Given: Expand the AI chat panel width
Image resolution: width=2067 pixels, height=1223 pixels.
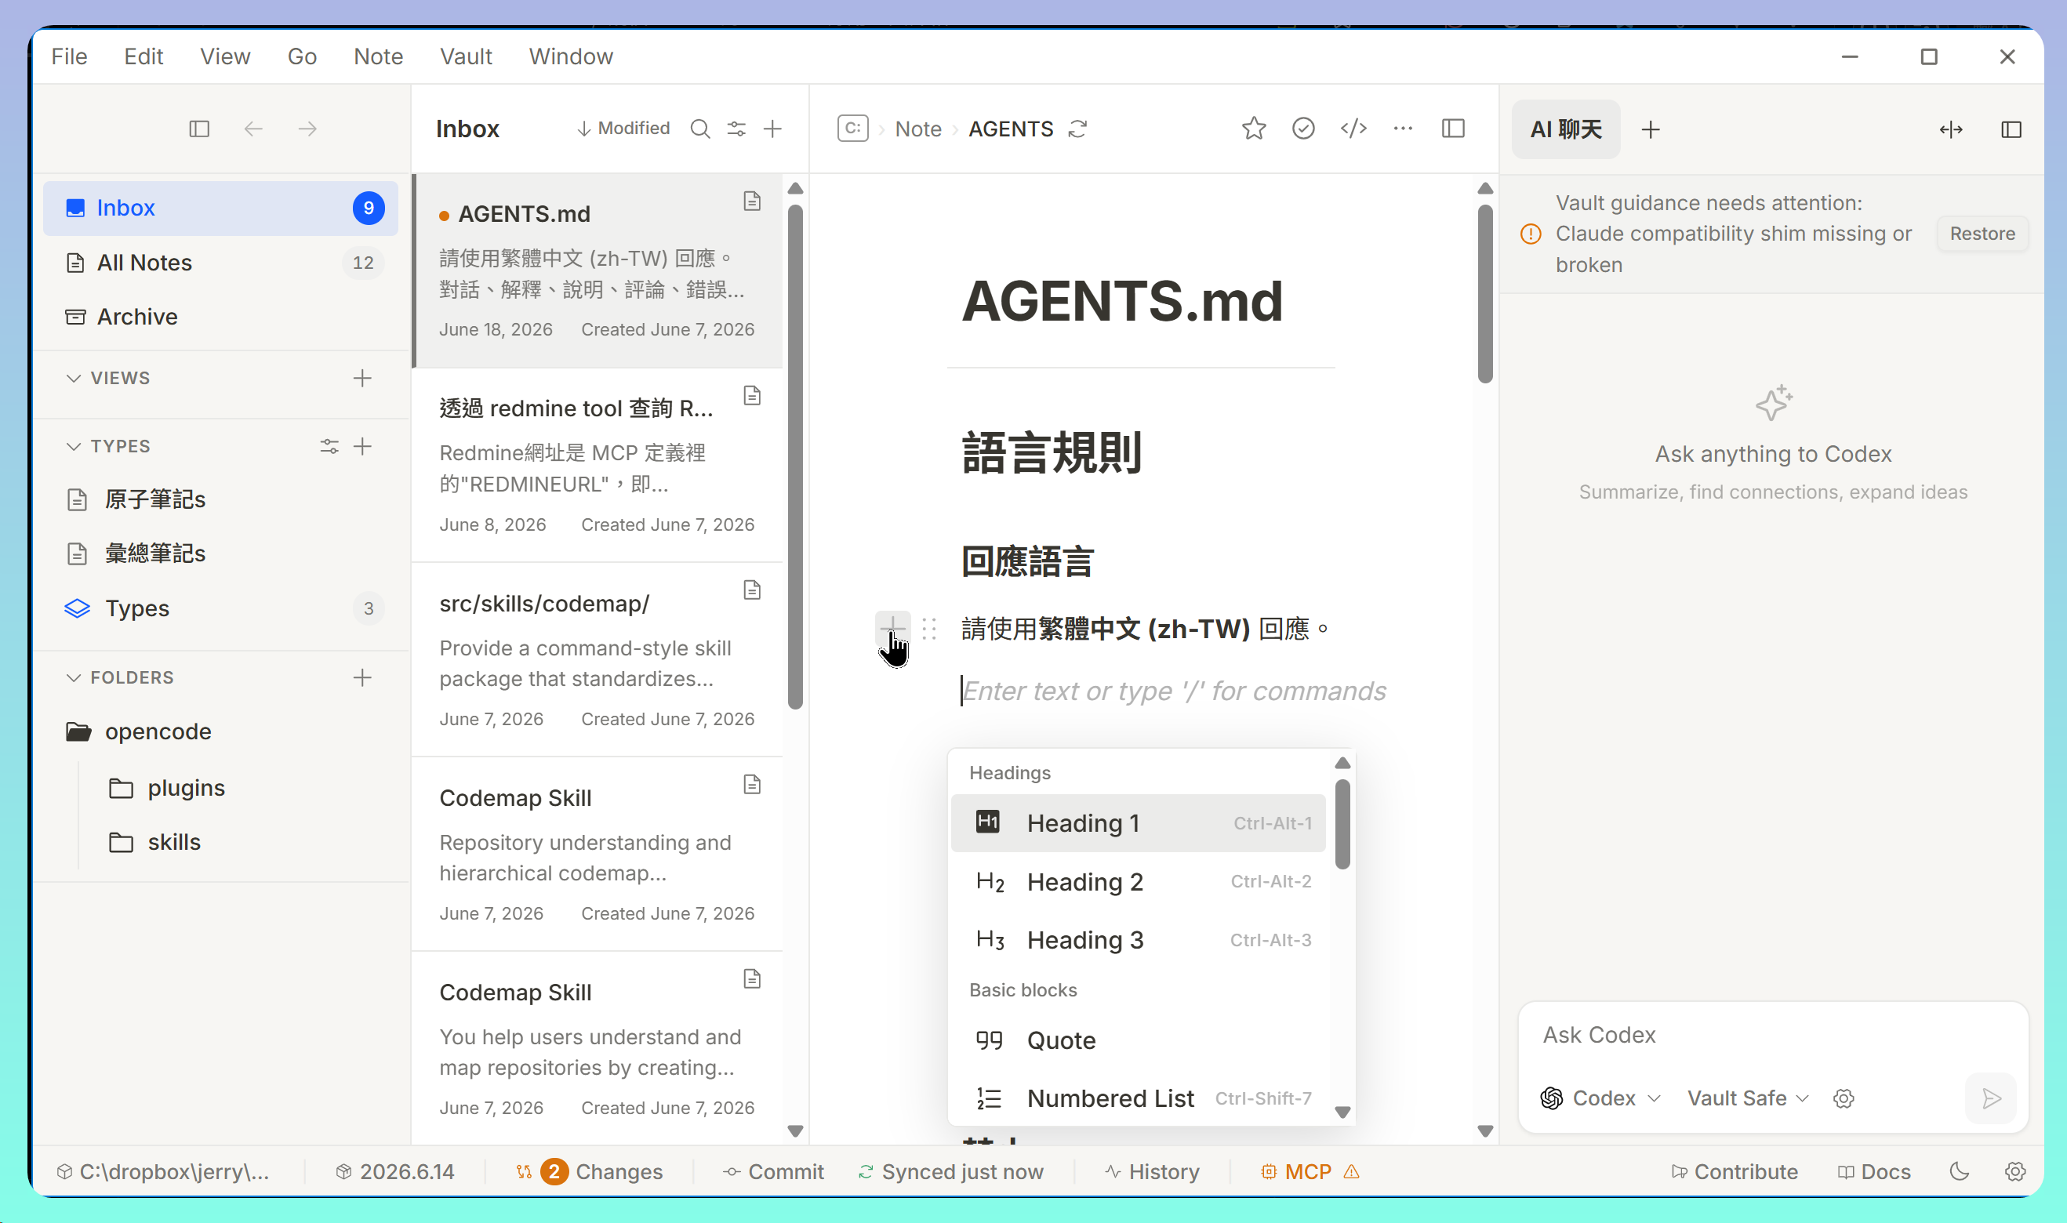Looking at the screenshot, I should [1951, 129].
